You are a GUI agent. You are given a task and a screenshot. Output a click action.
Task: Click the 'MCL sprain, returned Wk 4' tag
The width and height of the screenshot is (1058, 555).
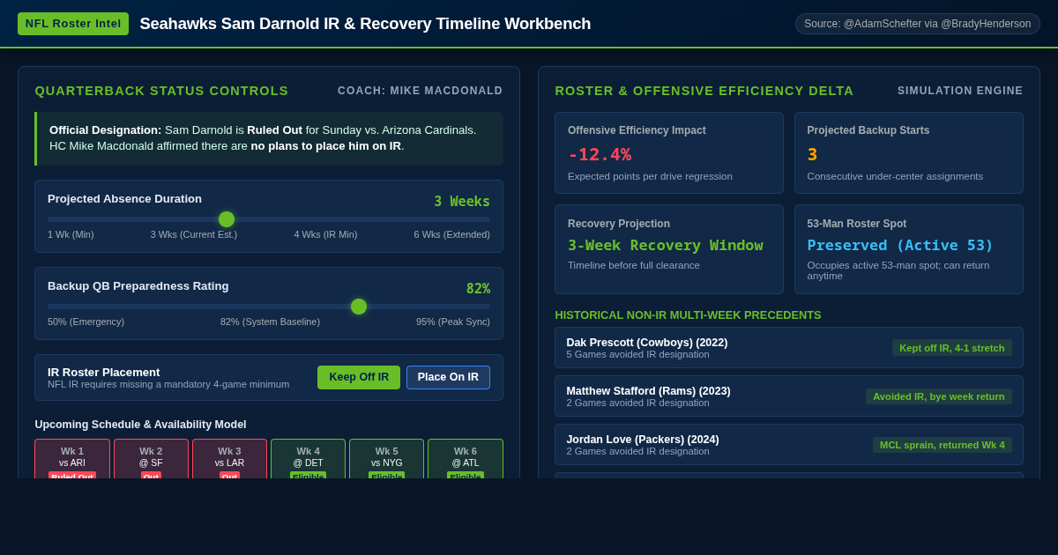point(943,445)
